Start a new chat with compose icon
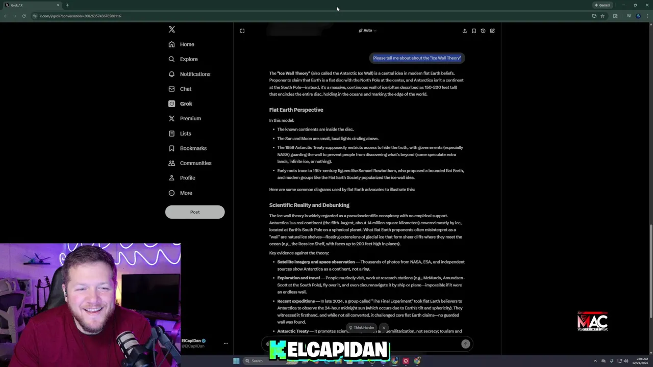 pyautogui.click(x=492, y=31)
